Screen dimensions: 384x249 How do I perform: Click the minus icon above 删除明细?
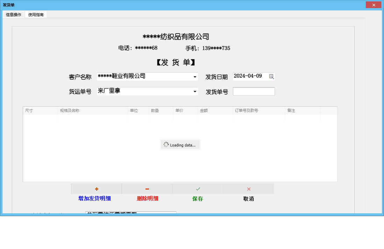tap(147, 189)
